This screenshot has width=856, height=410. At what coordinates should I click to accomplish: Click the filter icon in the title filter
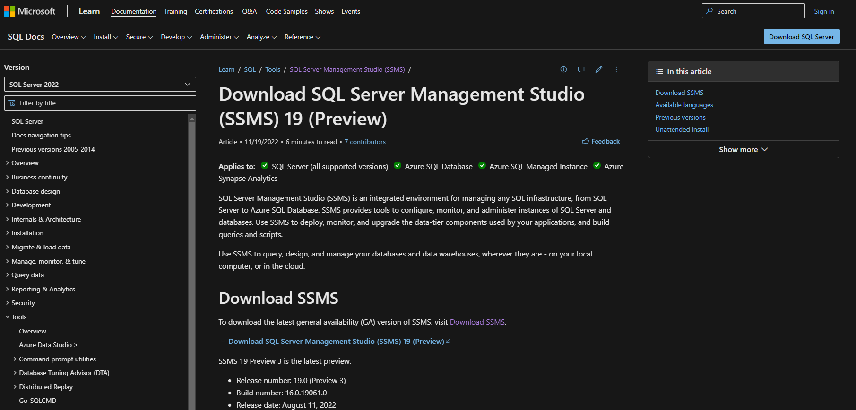[12, 103]
